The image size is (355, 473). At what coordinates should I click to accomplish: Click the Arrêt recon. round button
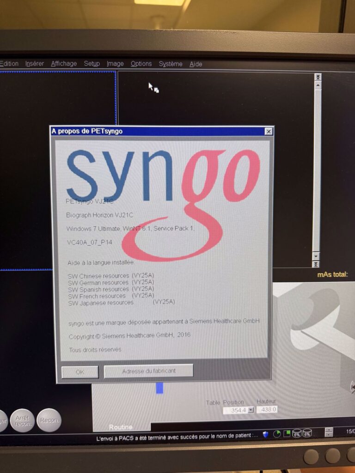(x=22, y=420)
